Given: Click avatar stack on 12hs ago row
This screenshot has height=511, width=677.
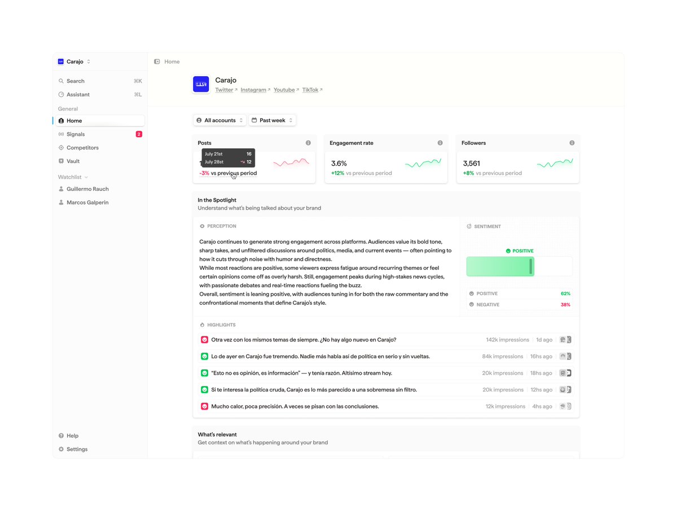Looking at the screenshot, I should (565, 390).
